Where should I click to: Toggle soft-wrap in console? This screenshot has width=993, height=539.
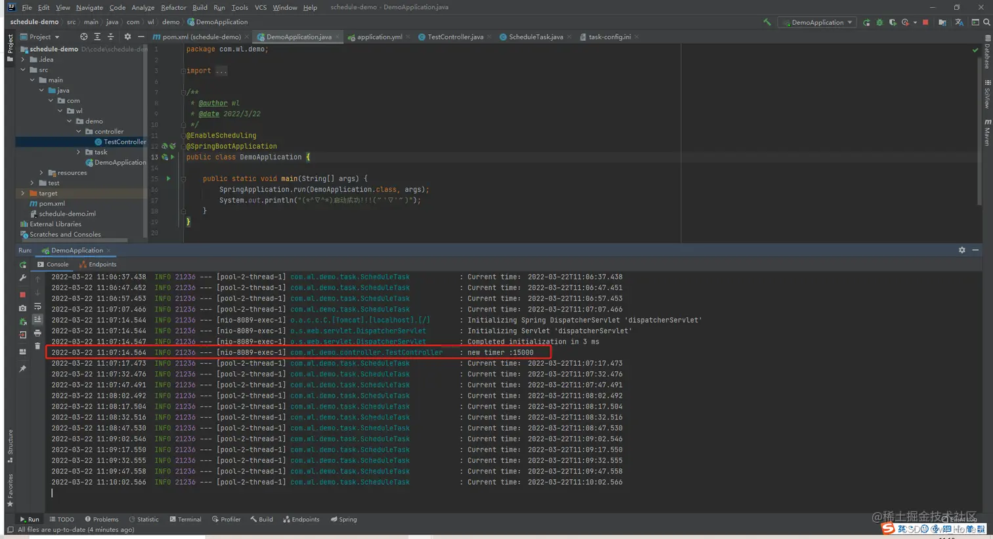(37, 307)
